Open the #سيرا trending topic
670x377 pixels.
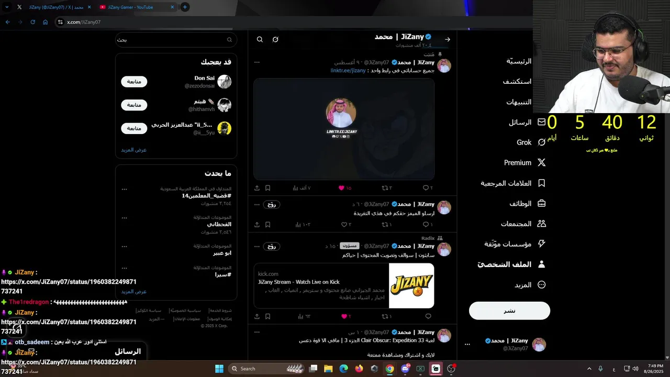point(223,274)
